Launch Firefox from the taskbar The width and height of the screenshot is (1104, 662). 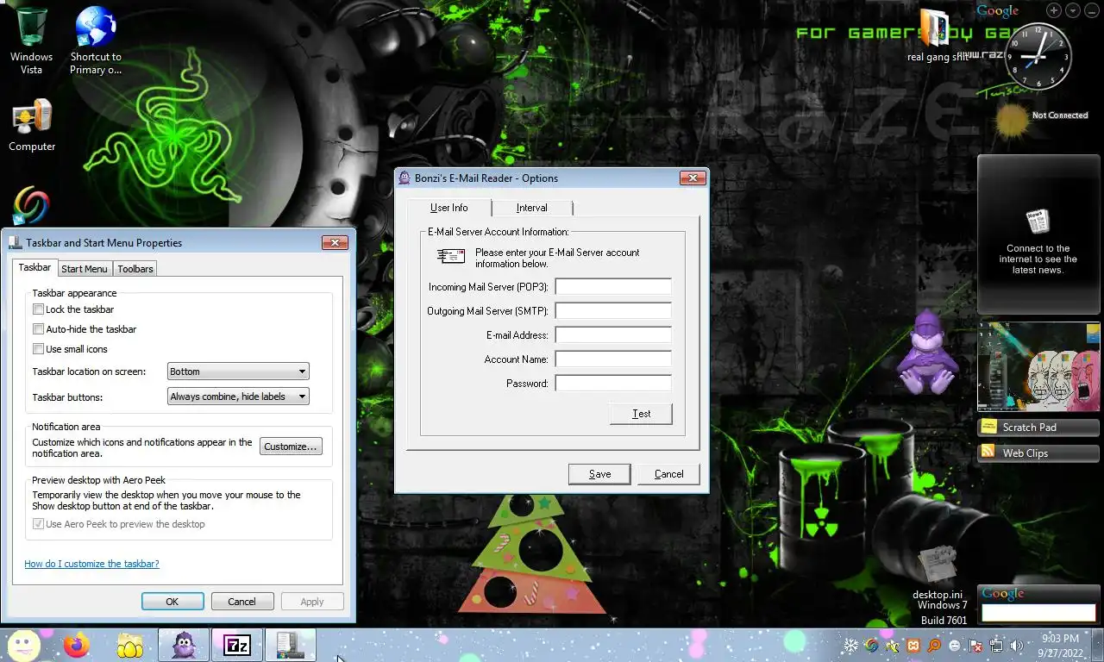click(77, 645)
